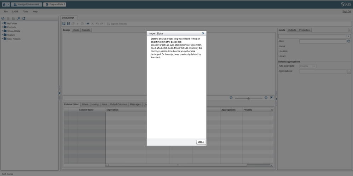This screenshot has width=353, height=176.
Task: Click the Sign Out link
Action: [x=347, y=11]
